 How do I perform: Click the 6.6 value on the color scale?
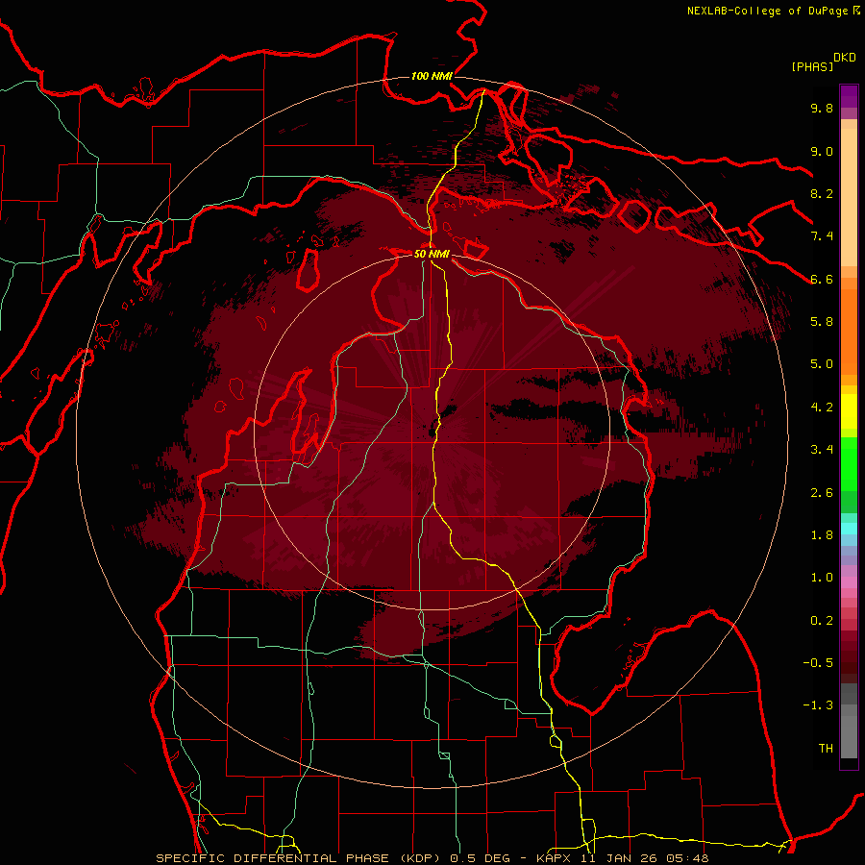822,279
